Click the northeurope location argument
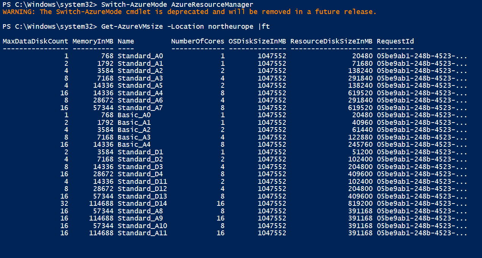The height and width of the screenshot is (258, 482). pyautogui.click(x=231, y=26)
